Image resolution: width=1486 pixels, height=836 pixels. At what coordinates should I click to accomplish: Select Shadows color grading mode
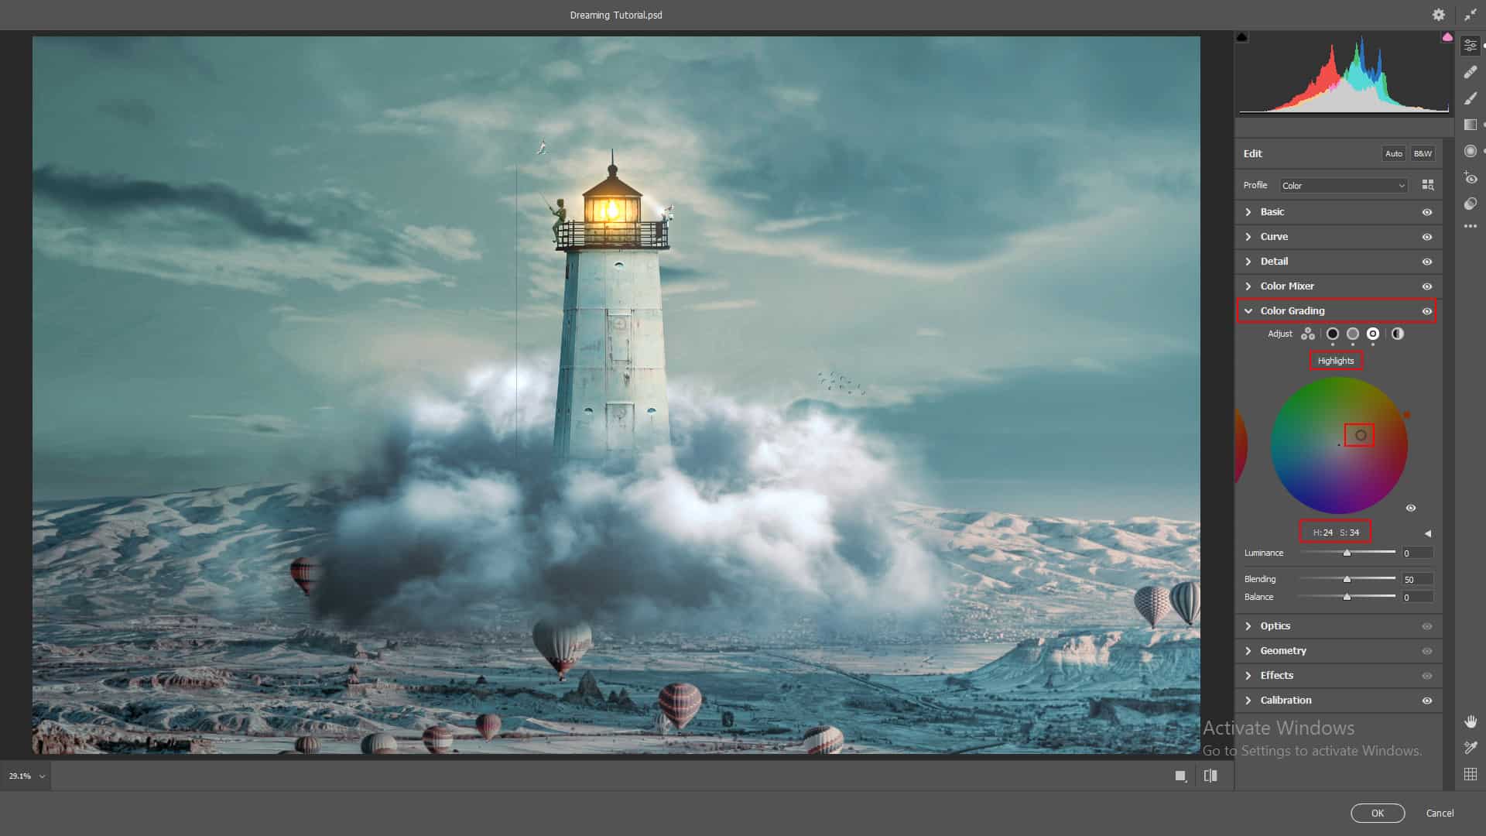(1332, 334)
